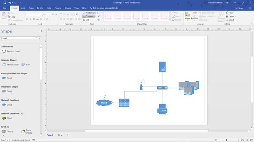Click English (United States) in status bar

coord(21,140)
